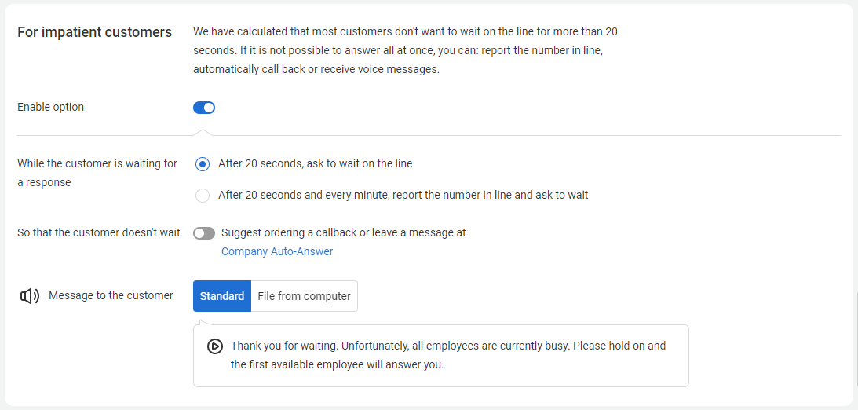This screenshot has height=410, width=858.
Task: Select the radio button for ask to wait on the line
Action: 203,164
